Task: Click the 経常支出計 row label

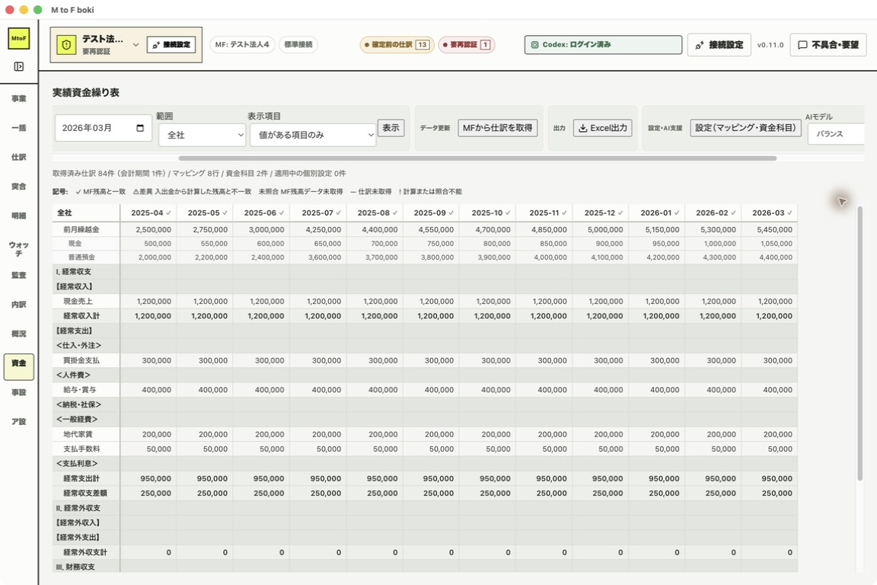Action: click(81, 478)
